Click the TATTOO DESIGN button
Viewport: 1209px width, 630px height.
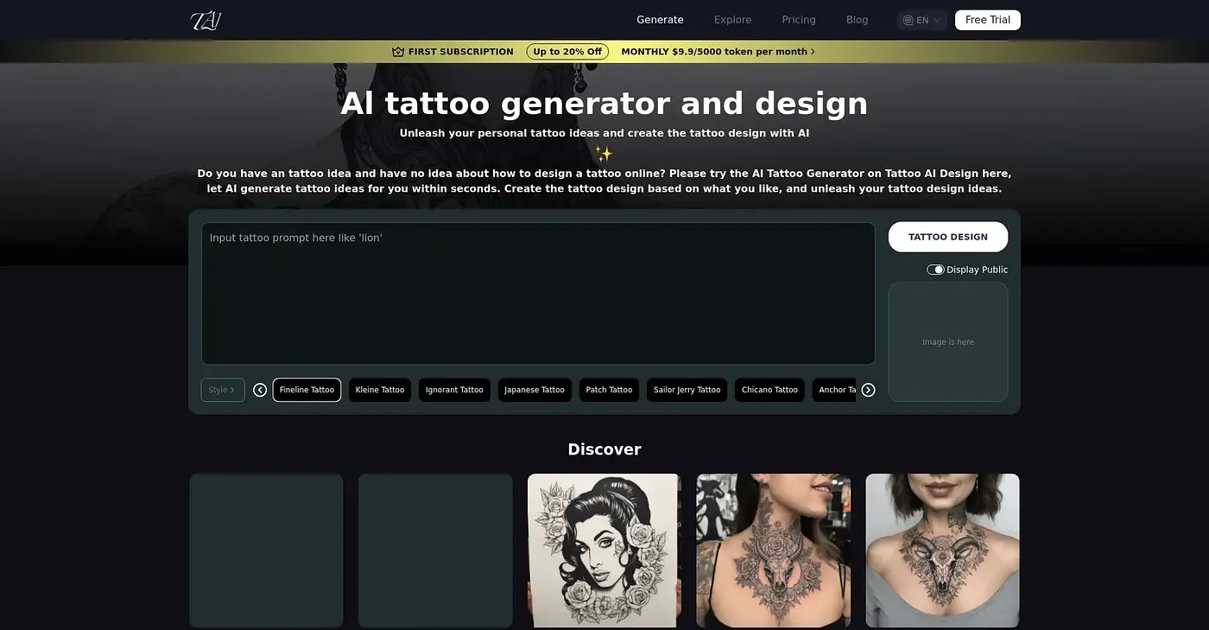pyautogui.click(x=948, y=237)
